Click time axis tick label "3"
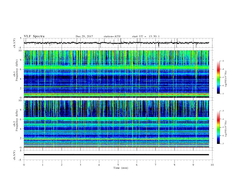 pos(80,165)
